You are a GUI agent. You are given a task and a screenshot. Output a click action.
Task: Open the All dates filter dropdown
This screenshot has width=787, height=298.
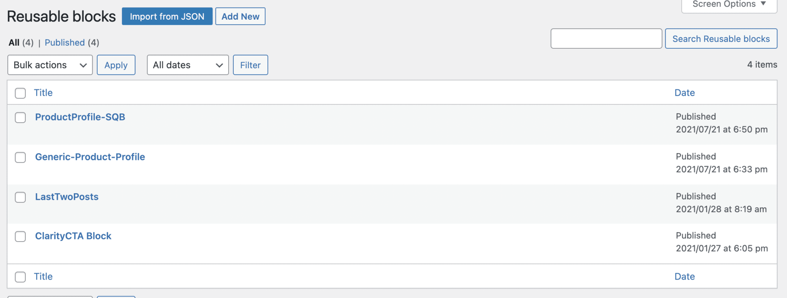(188, 65)
